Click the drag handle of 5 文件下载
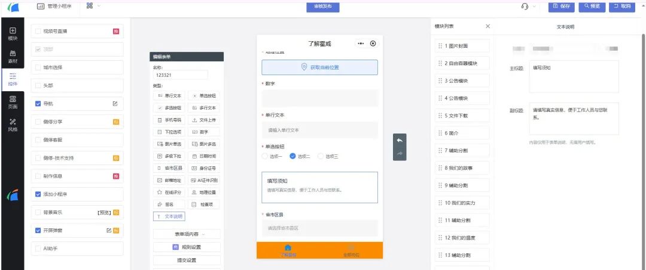The width and height of the screenshot is (646, 270). click(x=440, y=116)
